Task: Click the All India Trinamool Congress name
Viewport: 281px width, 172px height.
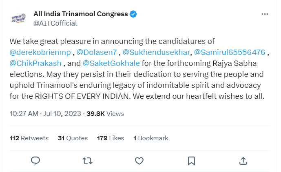Action: [x=80, y=14]
